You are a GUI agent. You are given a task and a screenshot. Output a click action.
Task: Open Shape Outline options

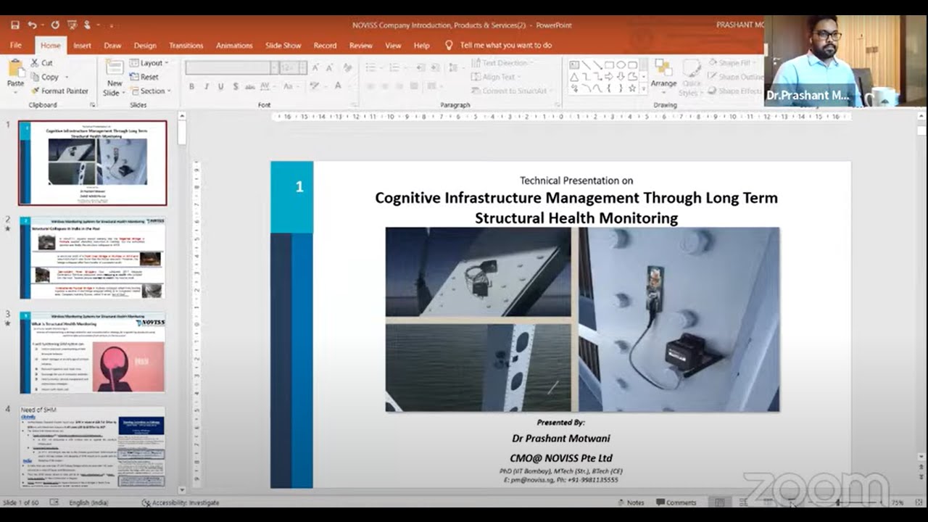coord(735,77)
